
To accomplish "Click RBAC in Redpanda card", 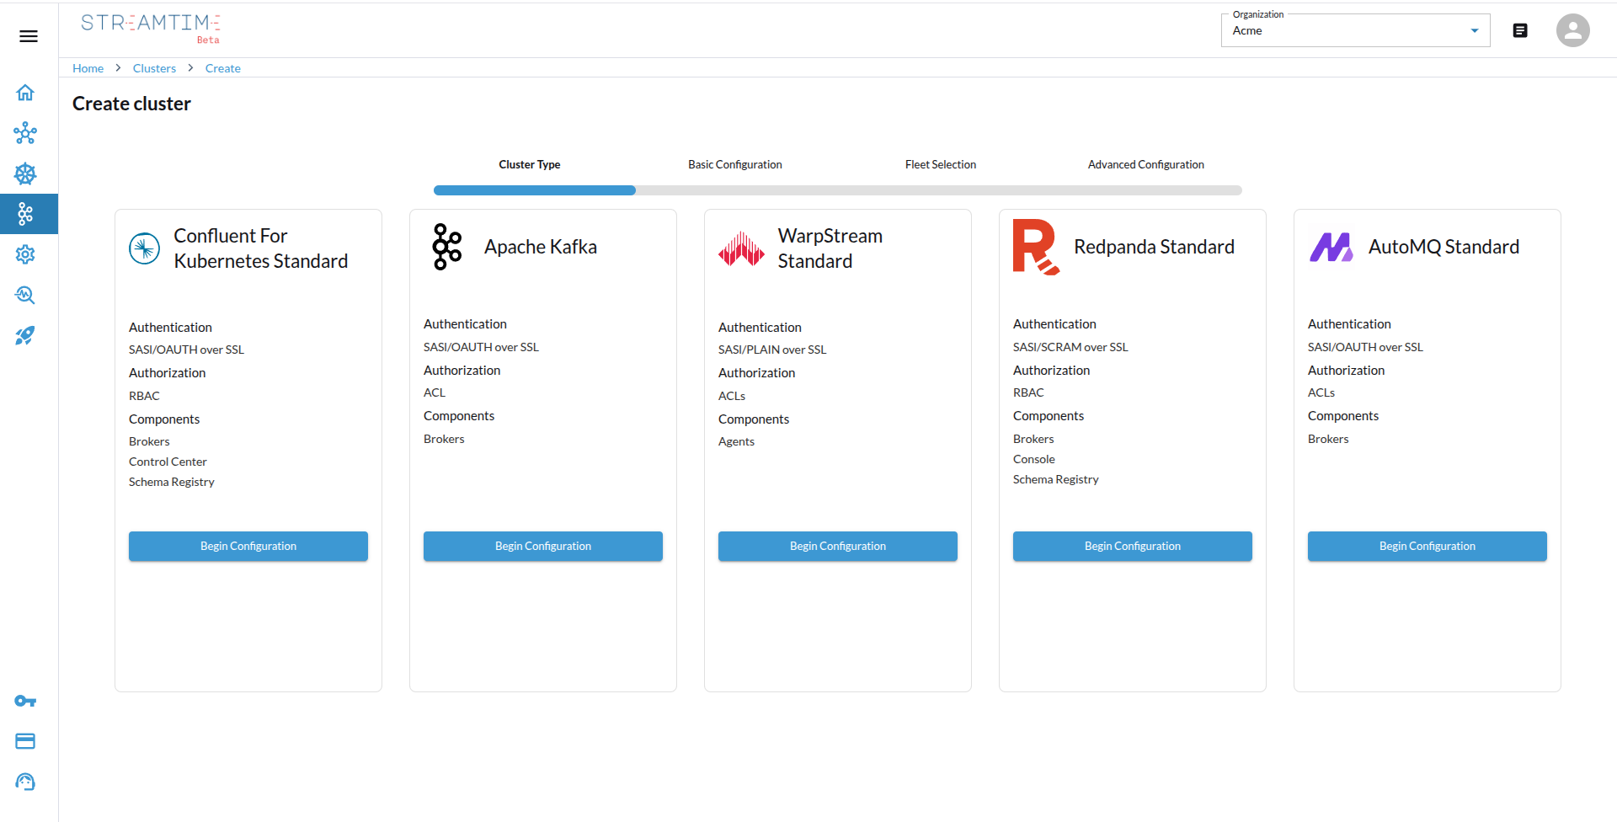I will point(1028,392).
